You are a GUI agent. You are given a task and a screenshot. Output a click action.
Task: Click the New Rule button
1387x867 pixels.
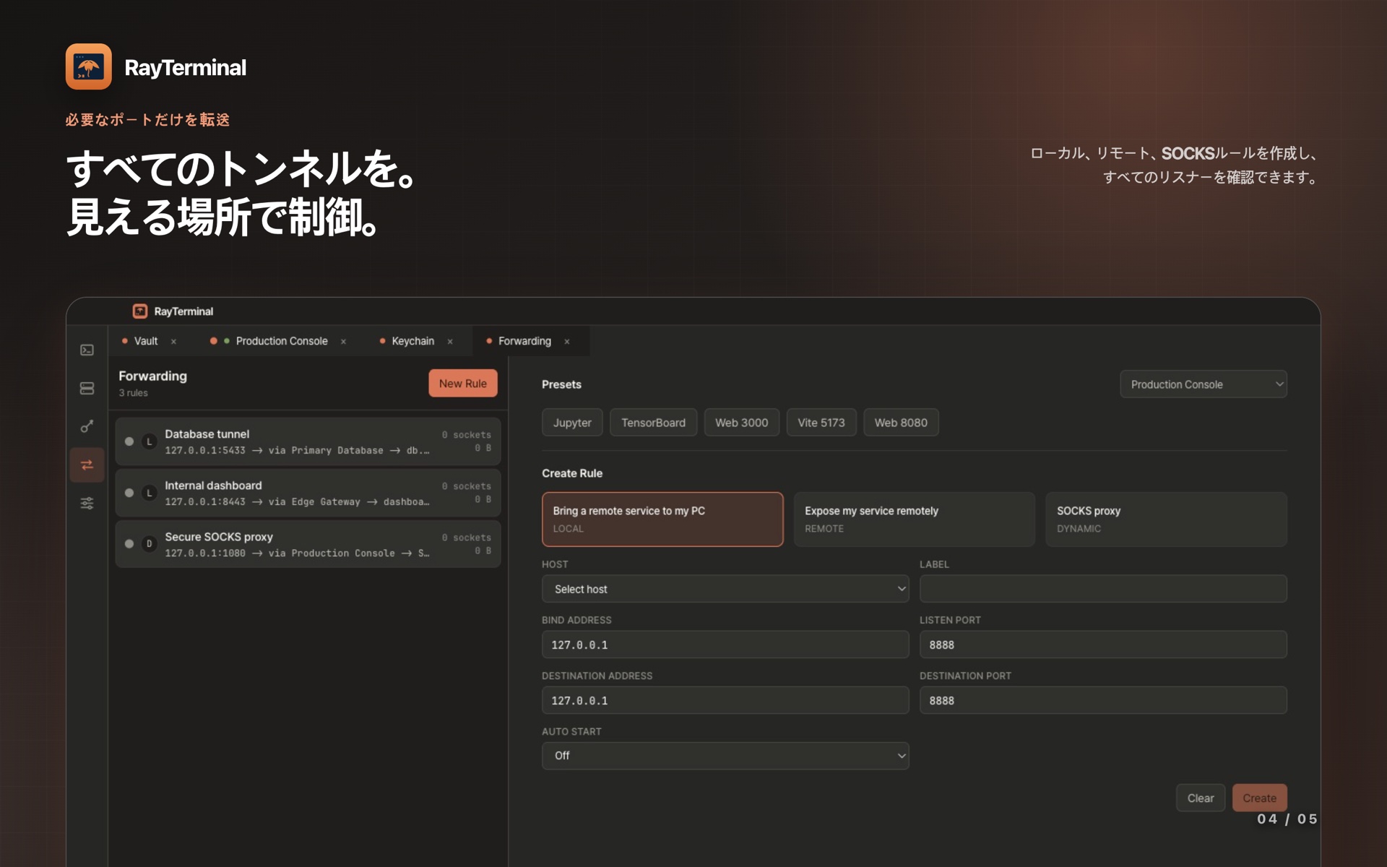pyautogui.click(x=463, y=384)
